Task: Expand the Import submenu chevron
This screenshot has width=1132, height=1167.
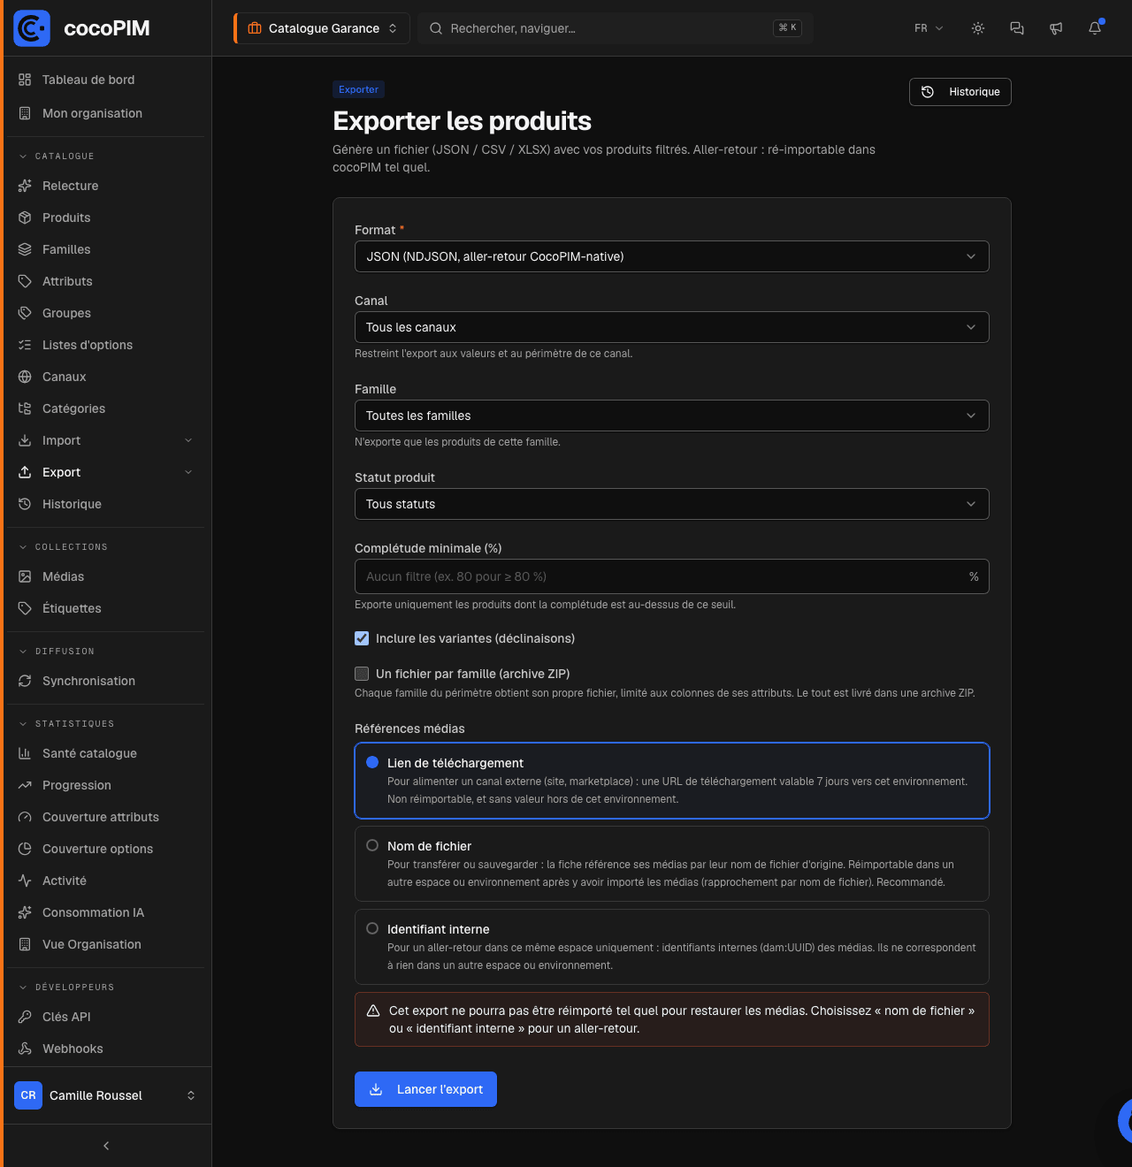Action: [188, 440]
